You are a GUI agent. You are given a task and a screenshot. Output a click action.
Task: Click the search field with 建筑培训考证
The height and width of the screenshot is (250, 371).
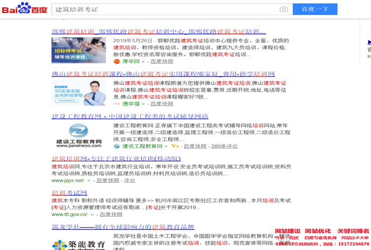(166, 9)
